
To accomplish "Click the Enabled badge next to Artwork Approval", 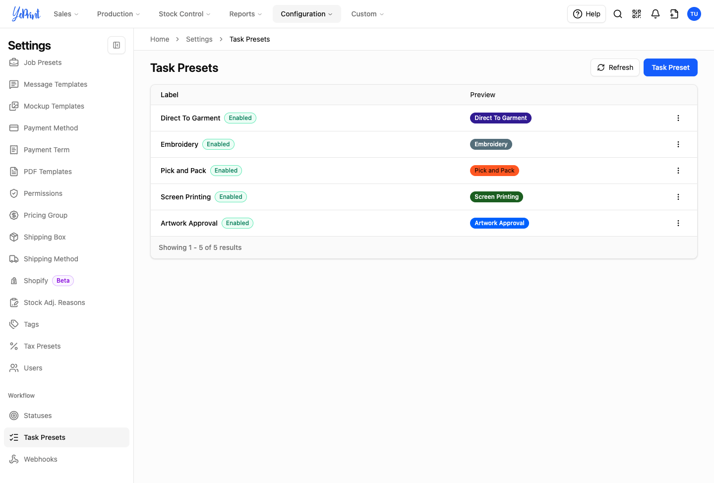I will (x=238, y=223).
